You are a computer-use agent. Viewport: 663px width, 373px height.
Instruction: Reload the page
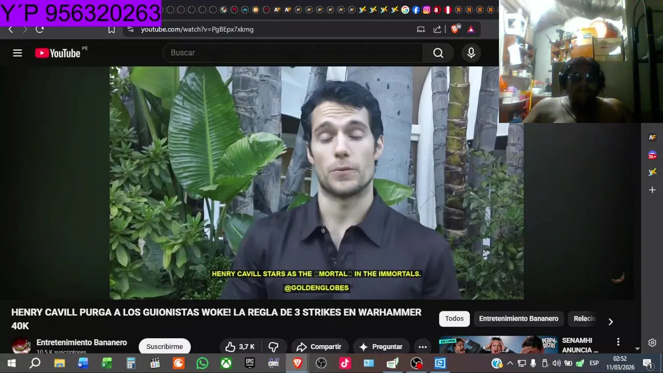[40, 30]
